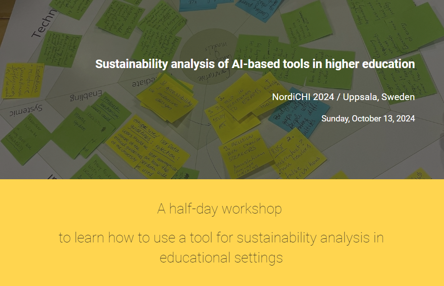Screen dimensions: 444x286
Task: Click the "A half-day workshop" heading
Action: pos(220,209)
